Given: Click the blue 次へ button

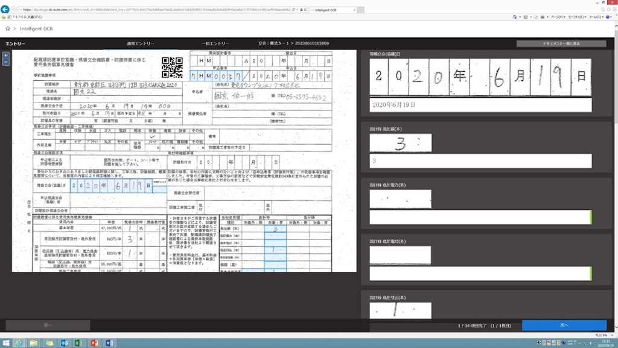Looking at the screenshot, I should [x=564, y=325].
